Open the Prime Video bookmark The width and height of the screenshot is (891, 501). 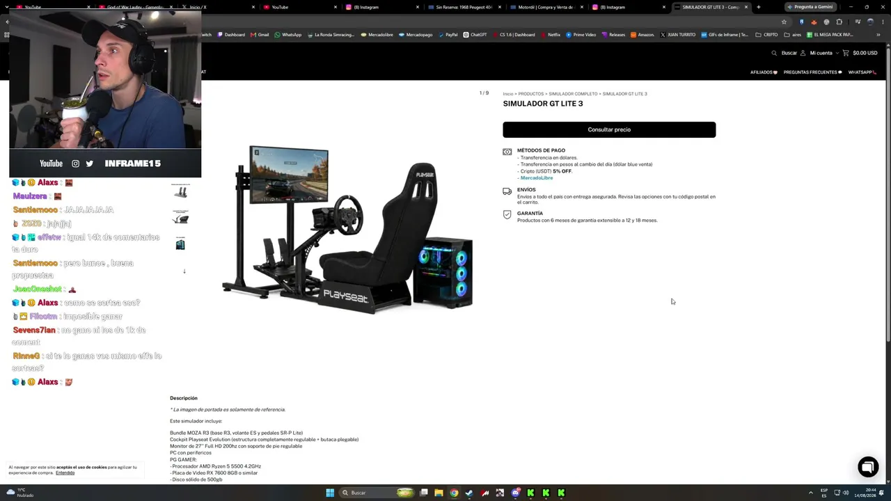[581, 35]
